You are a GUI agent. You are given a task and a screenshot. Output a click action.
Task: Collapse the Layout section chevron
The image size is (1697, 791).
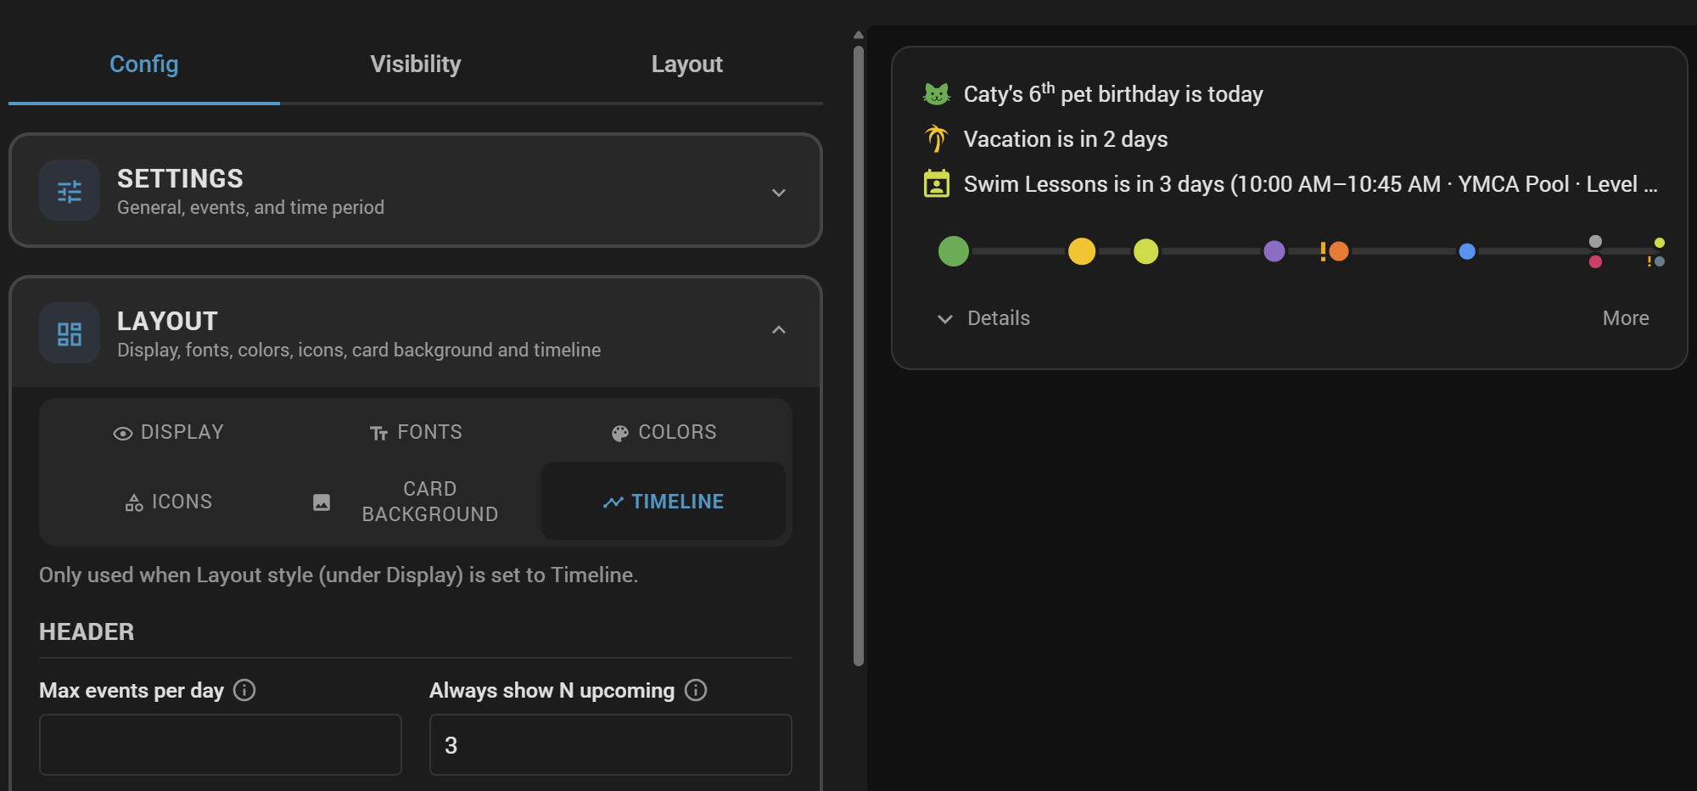[779, 330]
